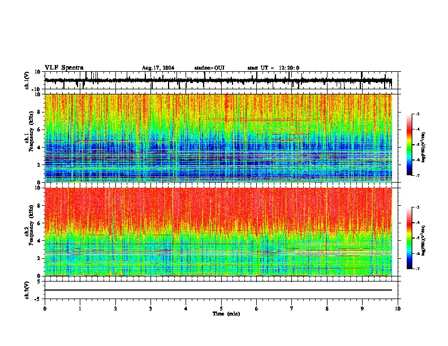Screen dimensions: 448x346
Task: Click the "-3" tick on ch.2 color bar
Action: click(x=417, y=207)
